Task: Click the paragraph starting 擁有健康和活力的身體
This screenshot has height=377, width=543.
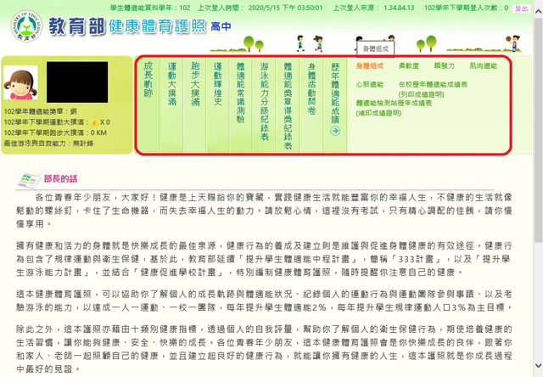Action: tap(264, 259)
